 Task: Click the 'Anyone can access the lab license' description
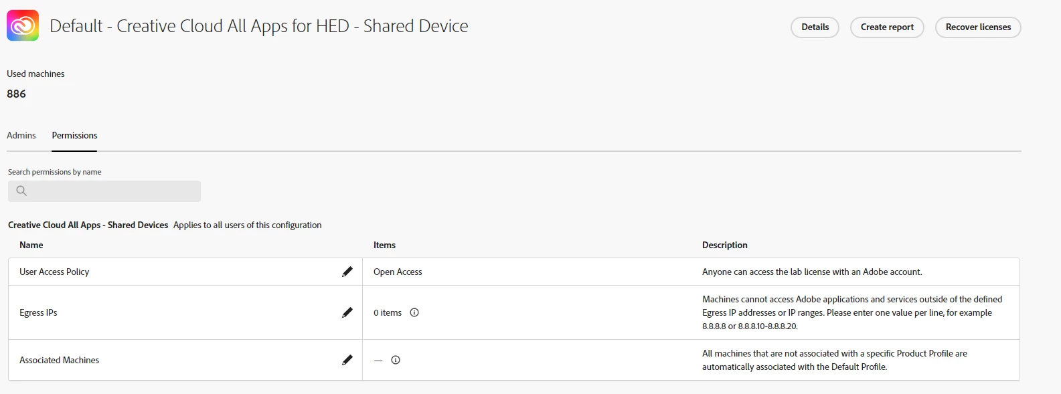coord(812,272)
